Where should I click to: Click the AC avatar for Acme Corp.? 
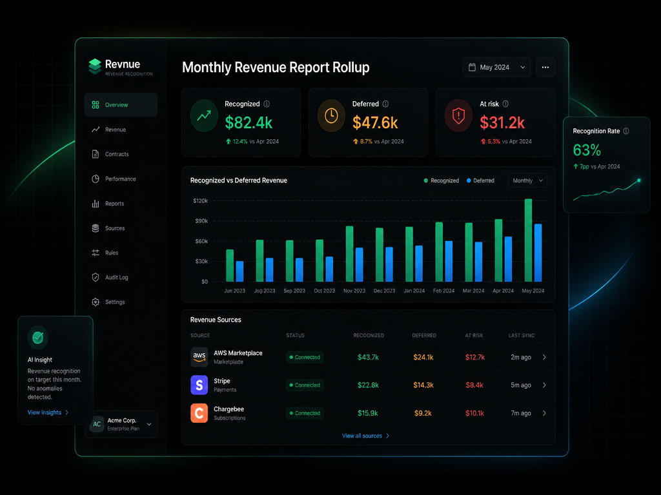(x=97, y=424)
